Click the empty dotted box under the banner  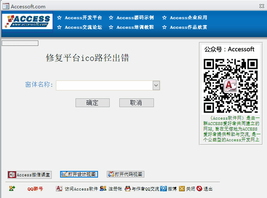pos(20,43)
